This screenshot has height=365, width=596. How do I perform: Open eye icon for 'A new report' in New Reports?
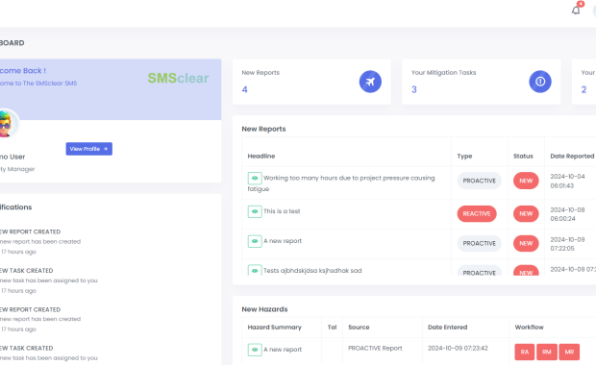click(255, 241)
